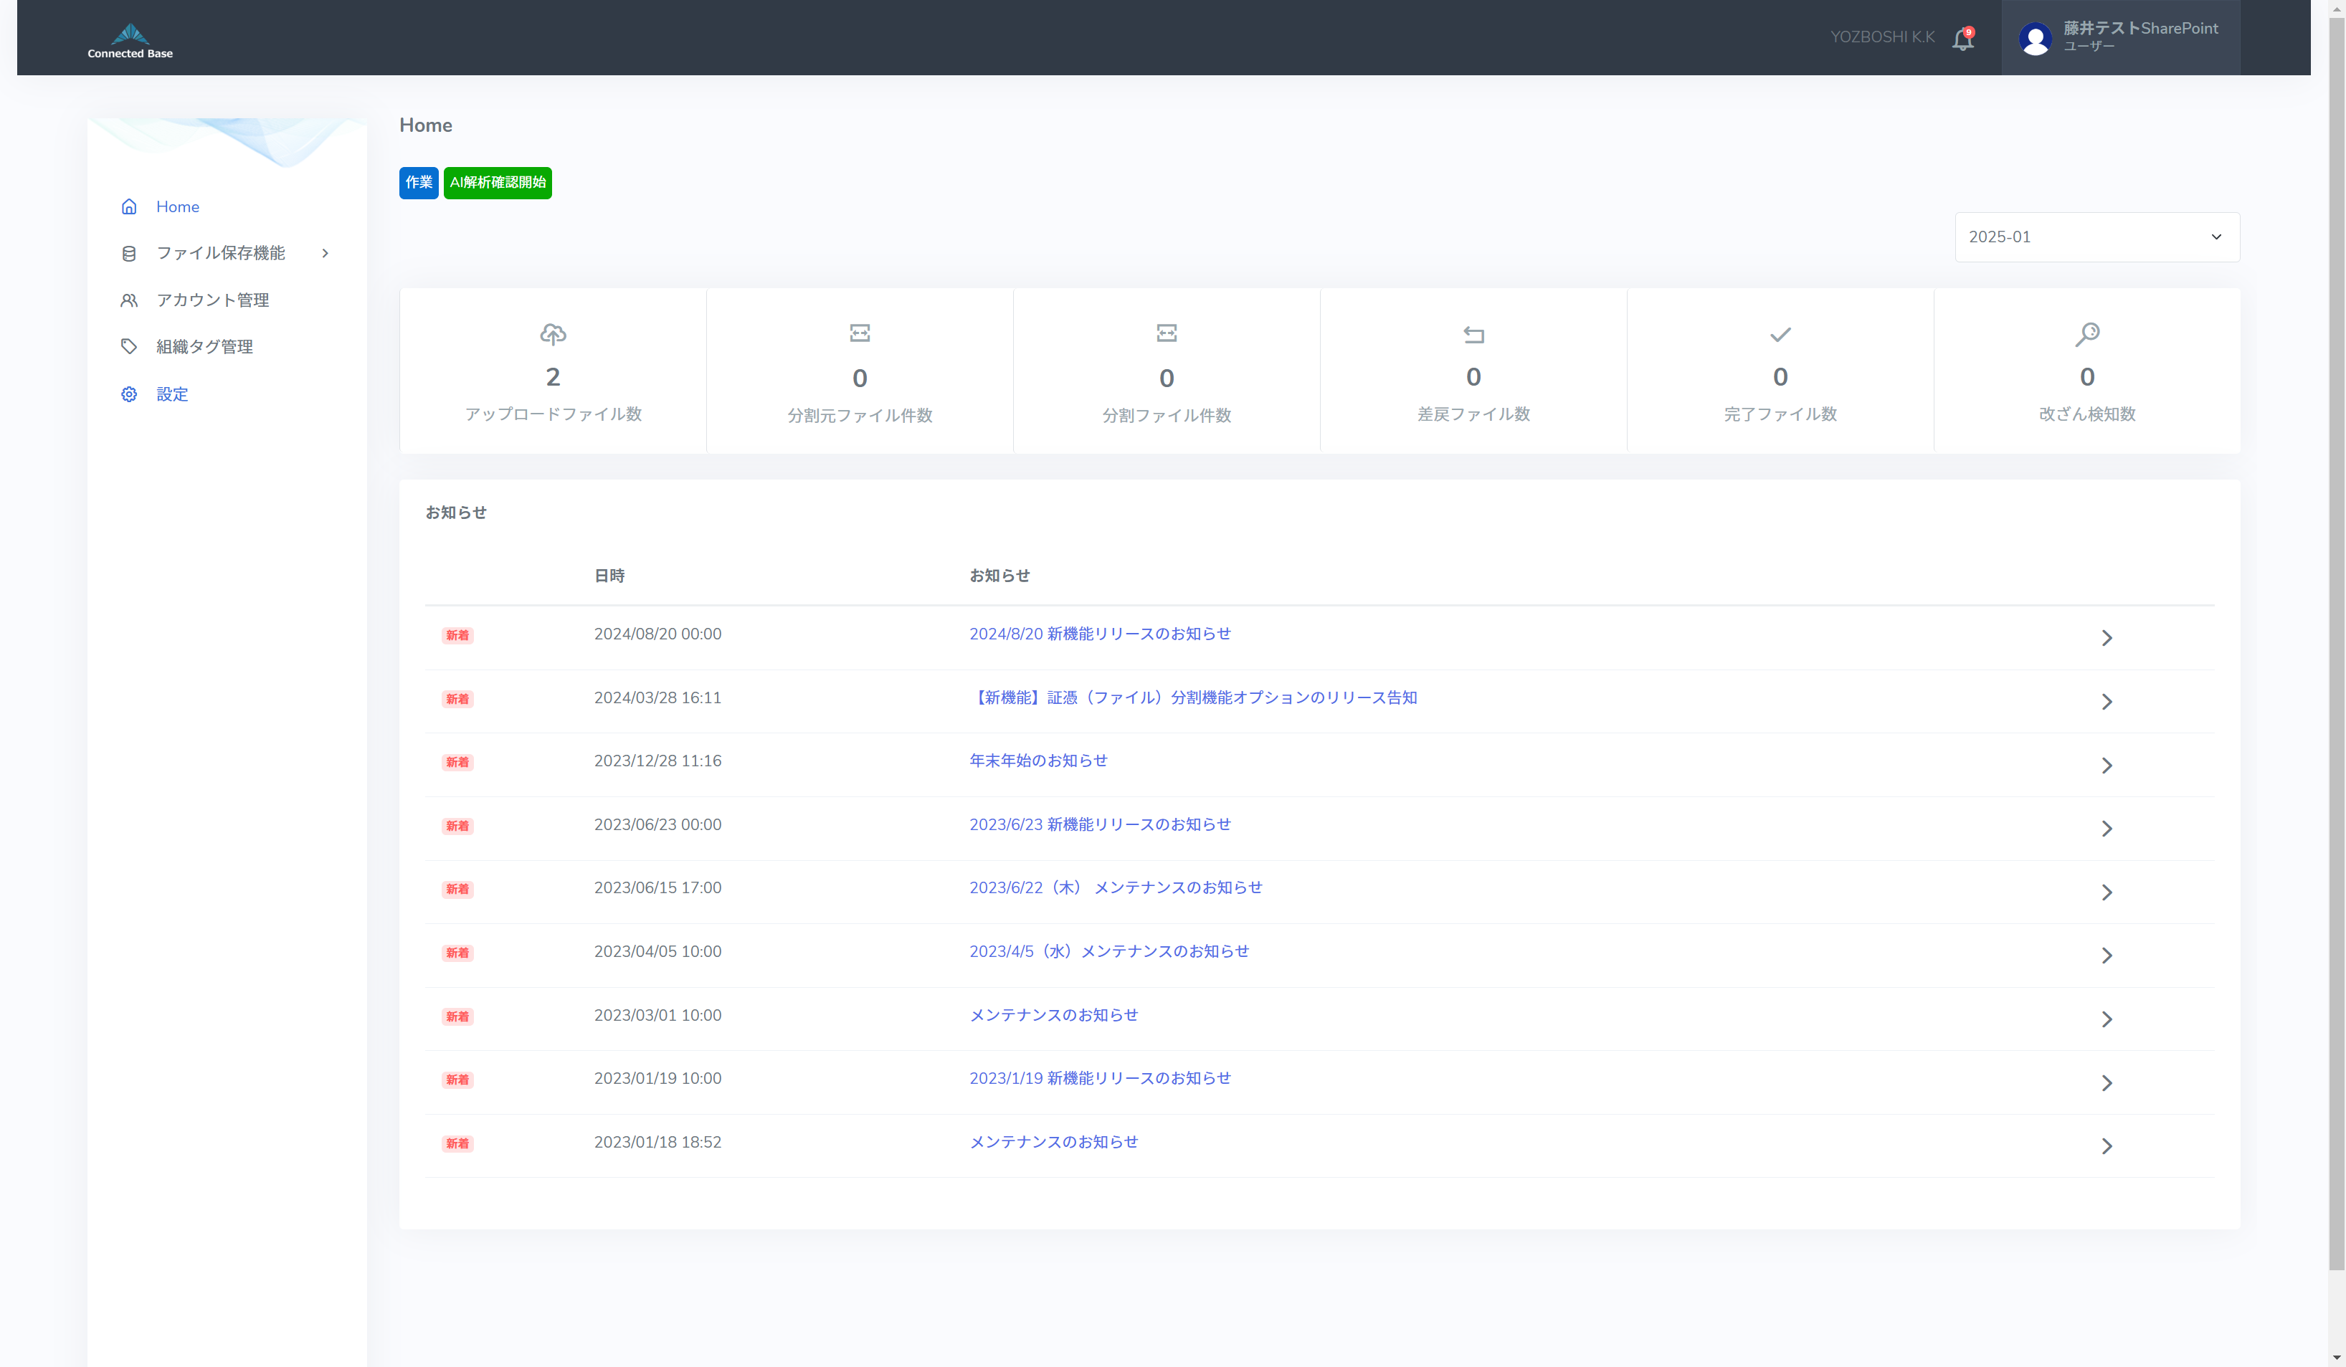Click the Home house icon in sidebar
The height and width of the screenshot is (1367, 2346).
pos(129,206)
